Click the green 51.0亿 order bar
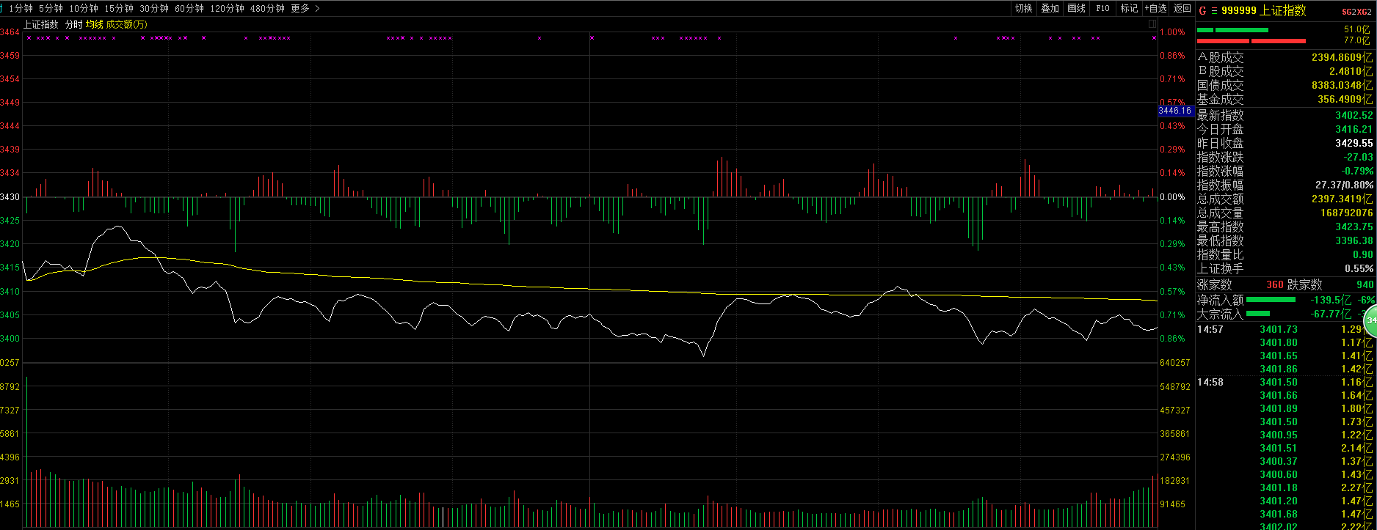 (1232, 30)
